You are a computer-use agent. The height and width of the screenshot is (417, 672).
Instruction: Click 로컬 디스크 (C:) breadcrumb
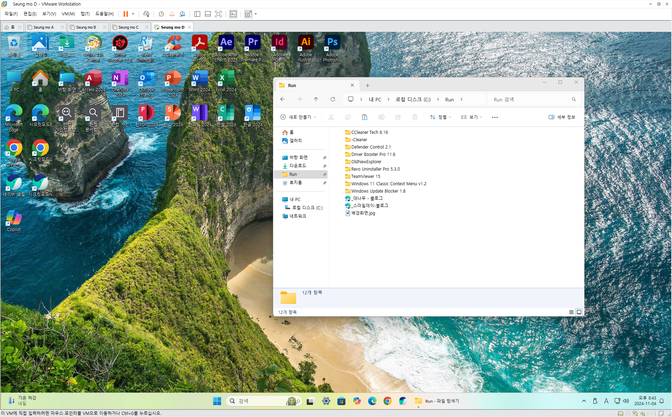[413, 99]
